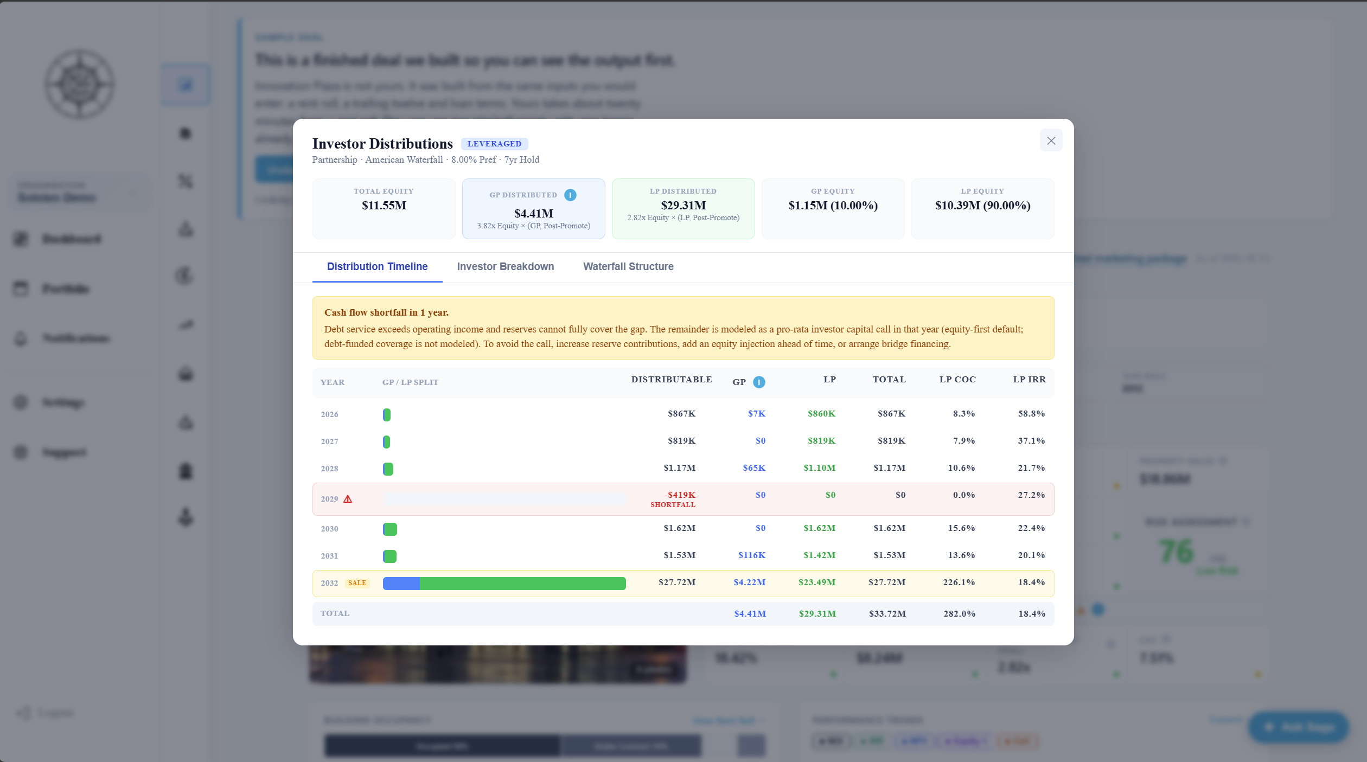Click the 2030 GP/LP split bar
Screen dimensions: 1367x762
point(390,529)
